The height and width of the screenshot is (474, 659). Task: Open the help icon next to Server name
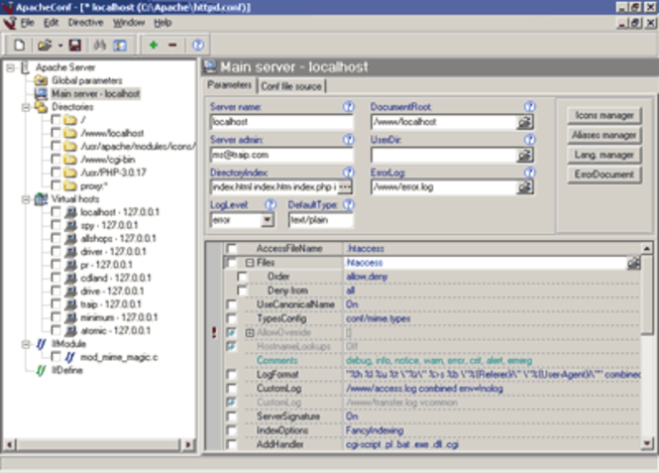[349, 106]
